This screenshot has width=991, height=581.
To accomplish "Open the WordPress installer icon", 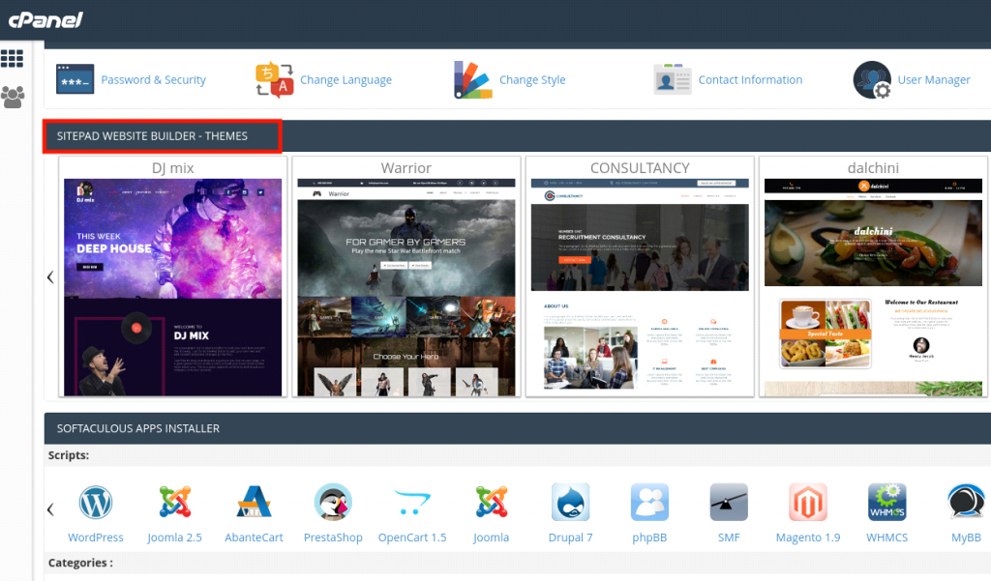I will click(x=95, y=503).
